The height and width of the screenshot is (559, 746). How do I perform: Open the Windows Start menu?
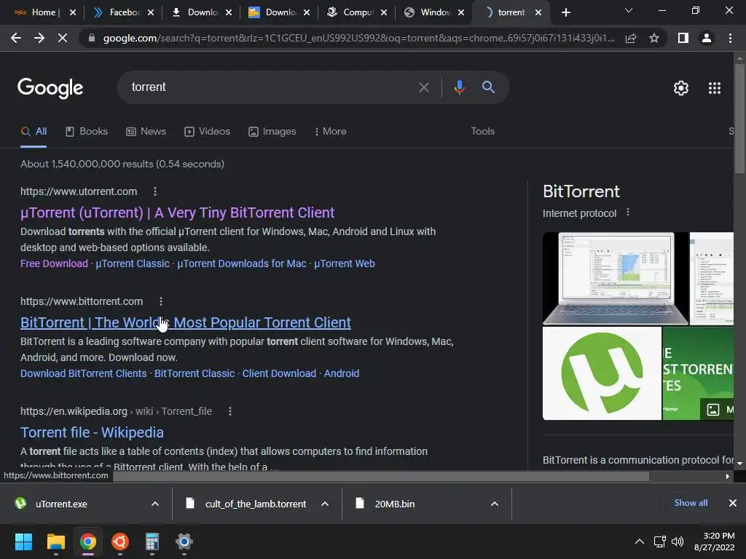pos(23,542)
